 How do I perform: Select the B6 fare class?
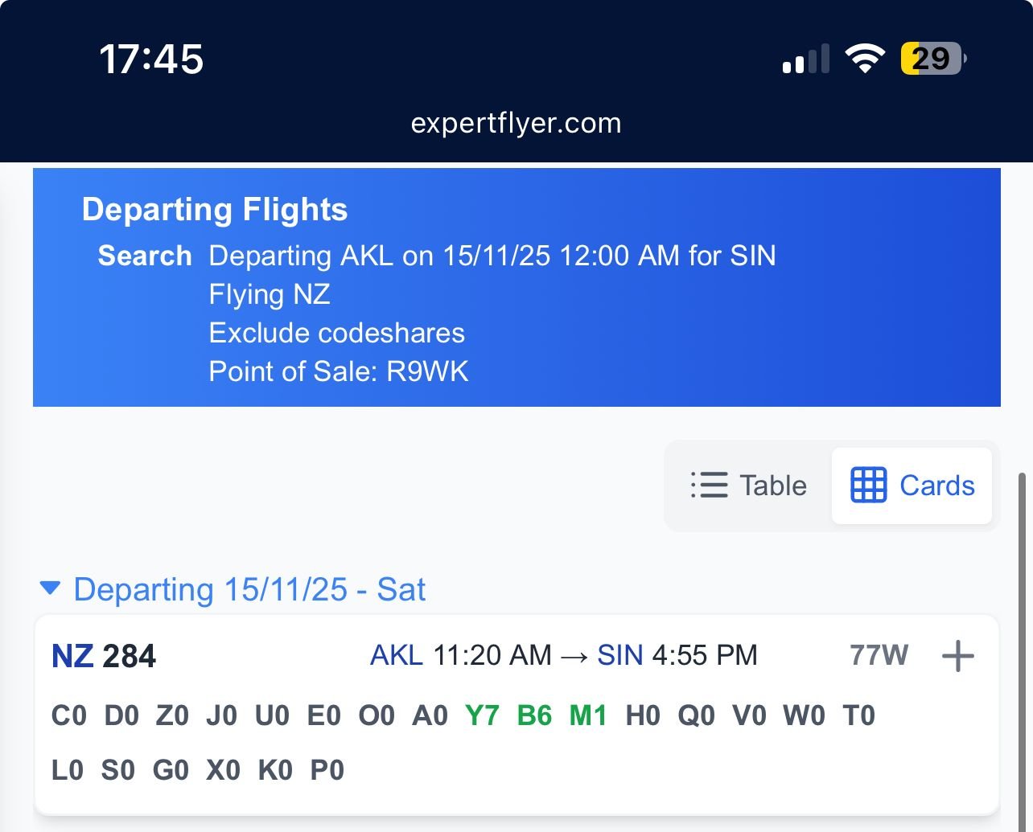534,715
